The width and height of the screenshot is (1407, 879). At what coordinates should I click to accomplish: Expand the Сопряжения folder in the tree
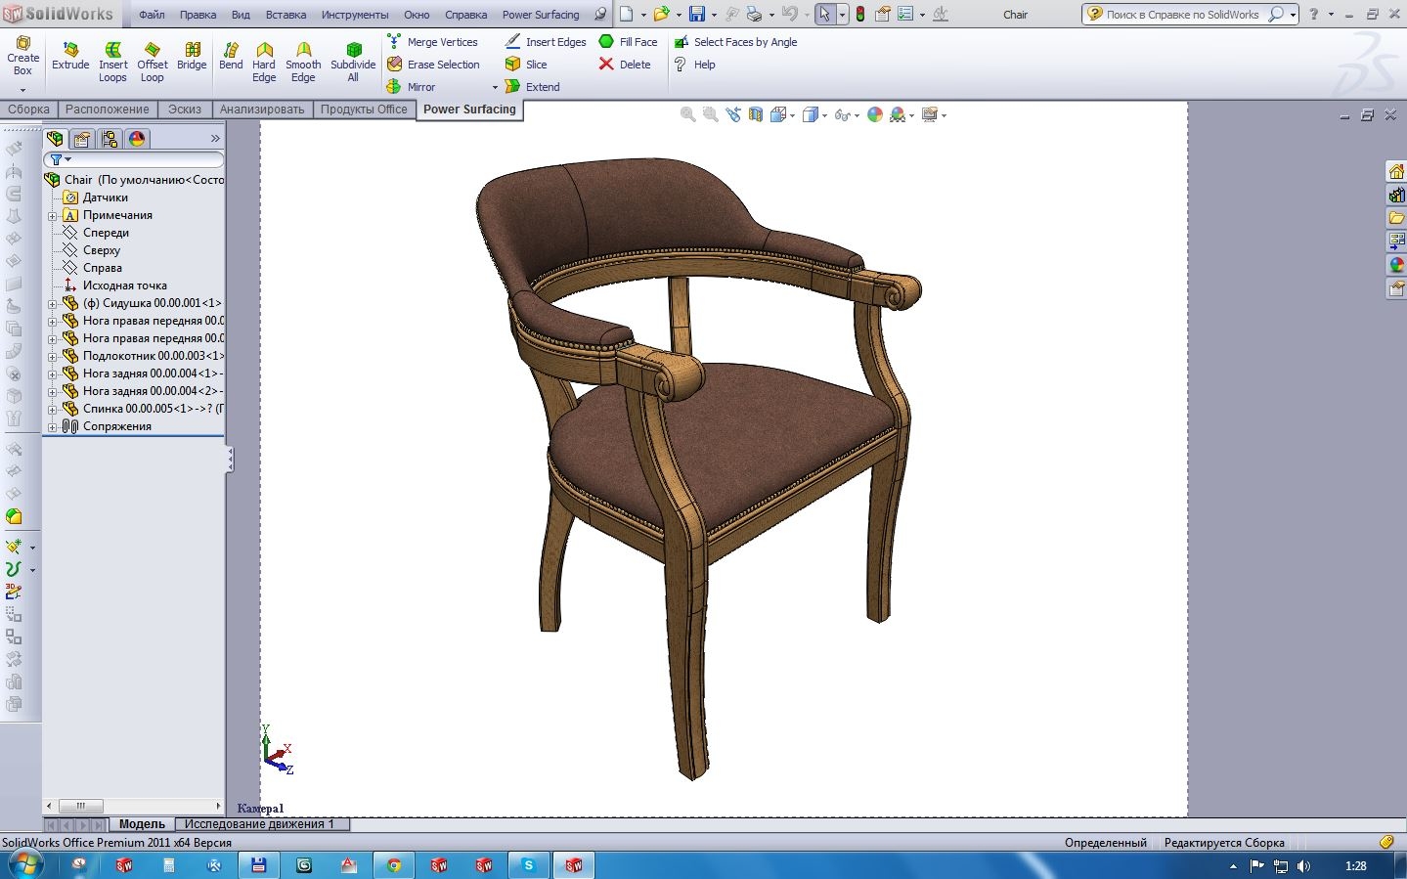(x=54, y=425)
